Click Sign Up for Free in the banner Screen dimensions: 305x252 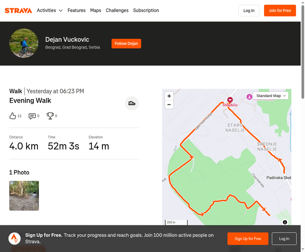coord(248,238)
